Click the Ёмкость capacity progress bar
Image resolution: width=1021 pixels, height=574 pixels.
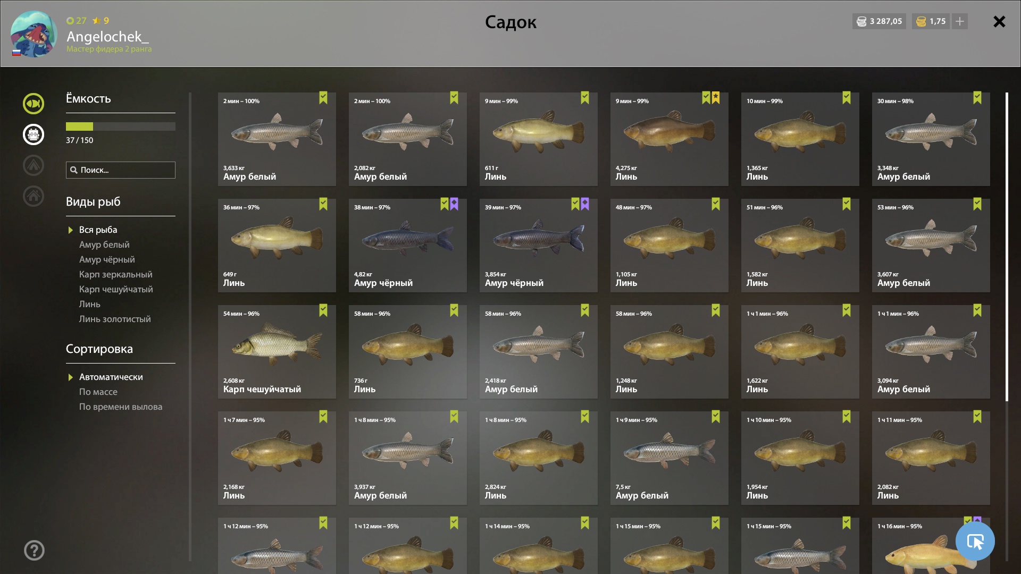pos(121,126)
